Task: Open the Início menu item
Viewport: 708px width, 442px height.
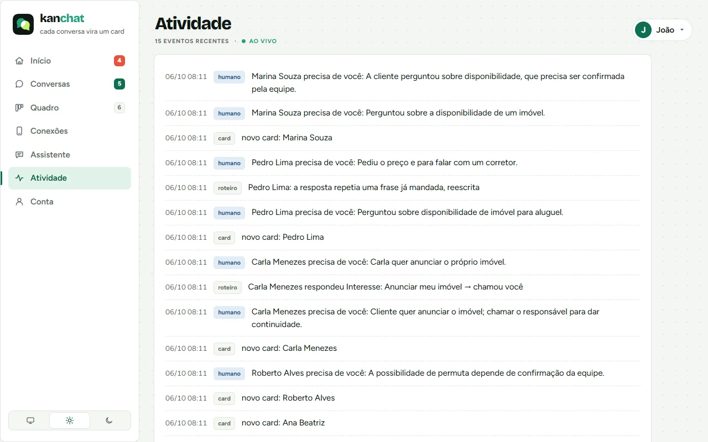Action: (x=70, y=61)
